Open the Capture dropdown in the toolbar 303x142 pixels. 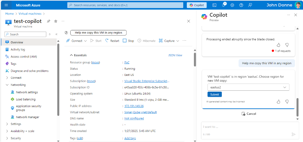click(169, 41)
